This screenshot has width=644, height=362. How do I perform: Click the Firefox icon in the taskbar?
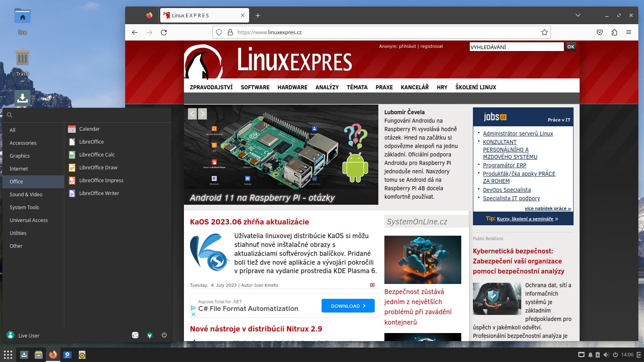coord(53,355)
